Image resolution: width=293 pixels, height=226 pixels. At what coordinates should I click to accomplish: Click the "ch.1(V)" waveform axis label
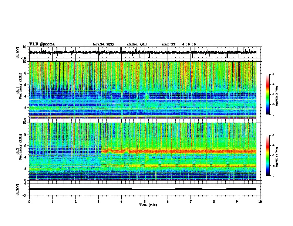[18, 52]
